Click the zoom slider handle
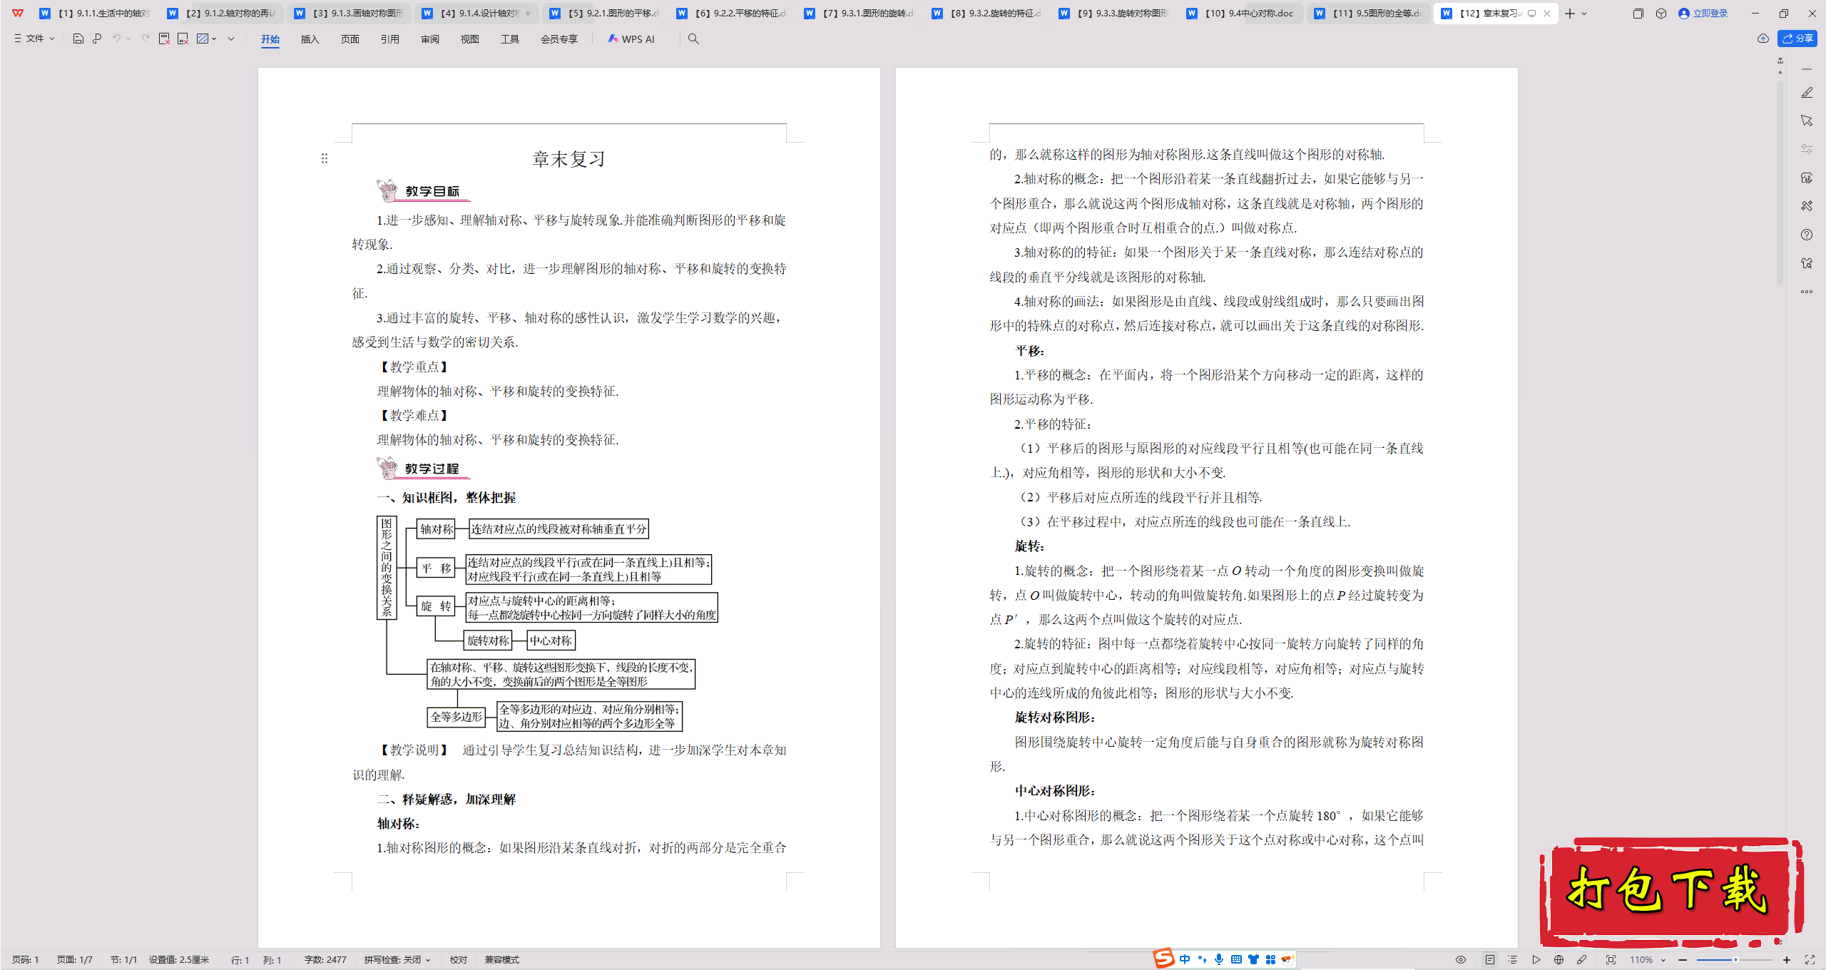Screen dimensions: 1826x970 point(1735,960)
